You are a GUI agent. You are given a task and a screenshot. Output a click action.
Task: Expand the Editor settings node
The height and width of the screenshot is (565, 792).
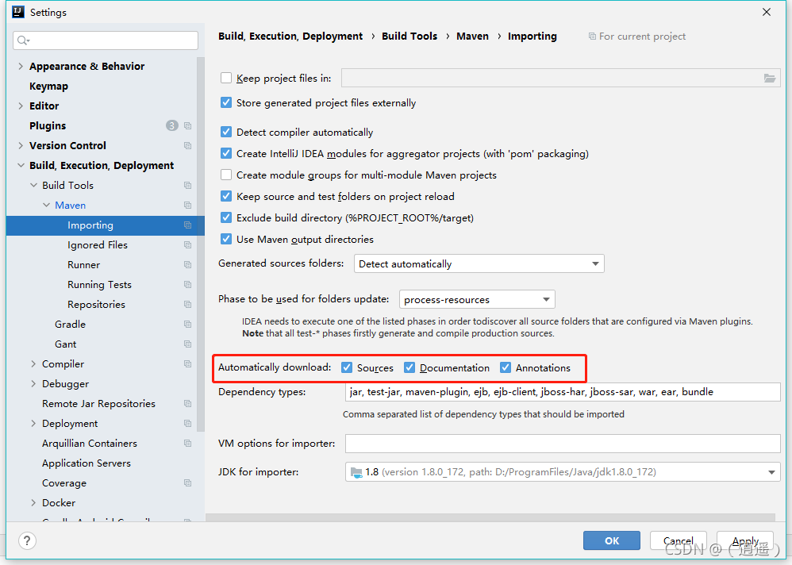[21, 106]
